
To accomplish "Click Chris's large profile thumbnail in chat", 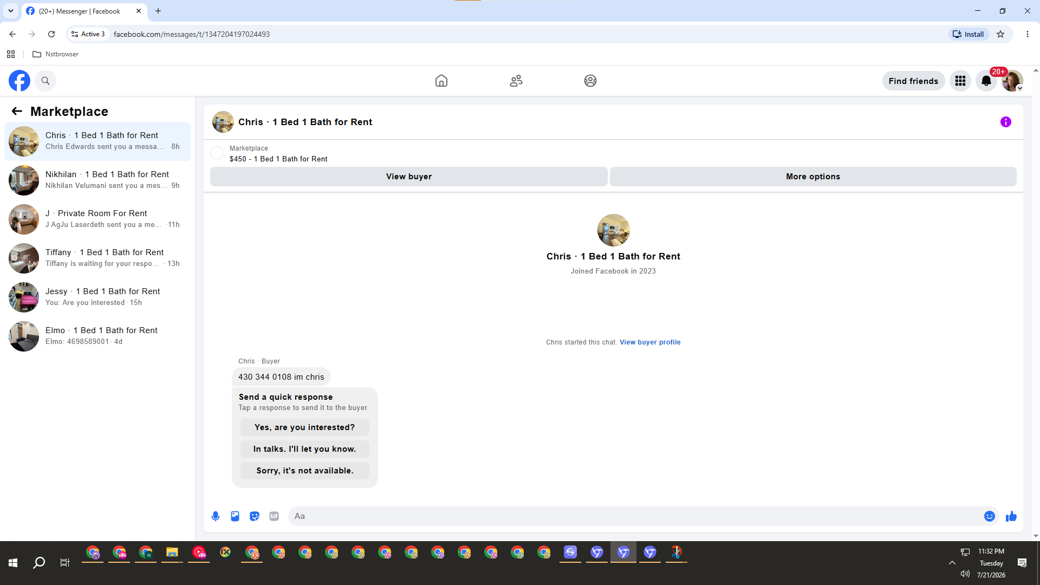I will [x=613, y=230].
